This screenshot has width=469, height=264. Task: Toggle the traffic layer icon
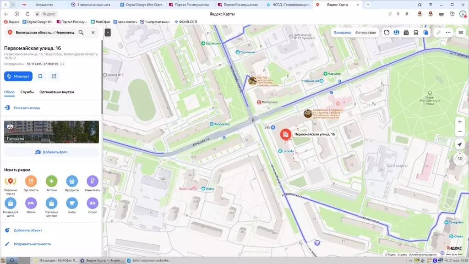click(x=387, y=33)
